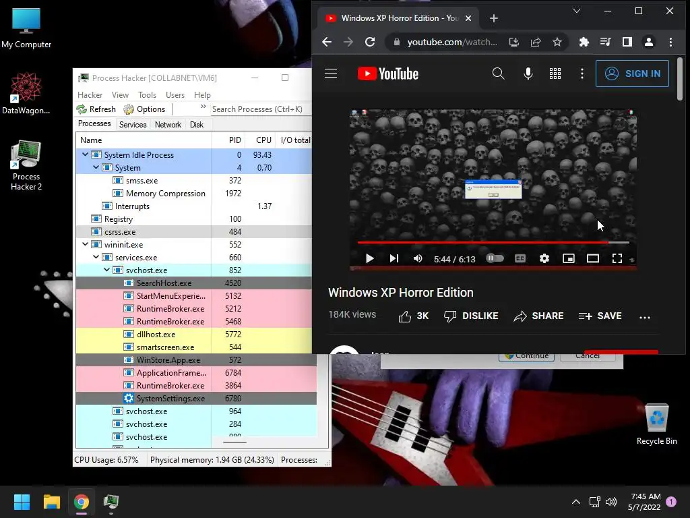Open YouTube search
Viewport: 690px width, 518px height.
click(x=498, y=74)
